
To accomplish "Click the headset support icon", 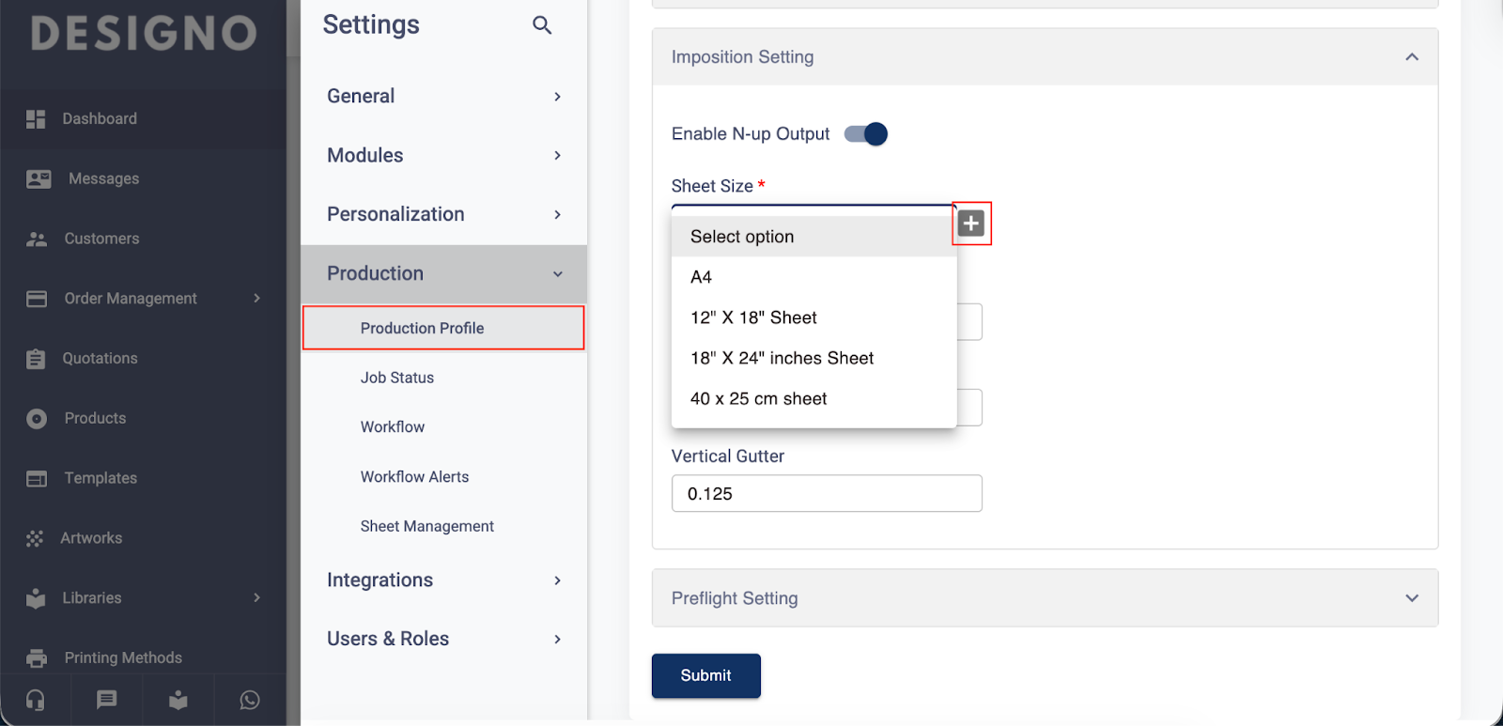I will coord(36,700).
